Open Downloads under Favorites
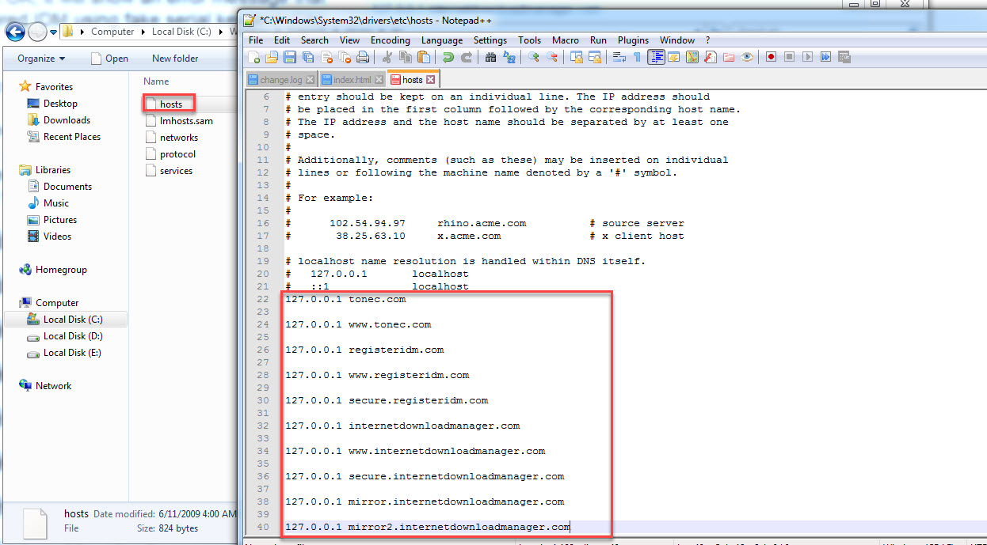Viewport: 987px width, 545px height. (x=59, y=120)
